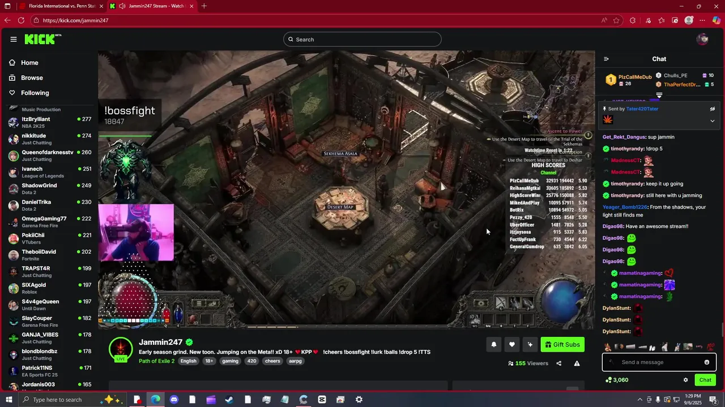Toggle stream notifications bell
Image resolution: width=725 pixels, height=407 pixels.
pos(494,344)
